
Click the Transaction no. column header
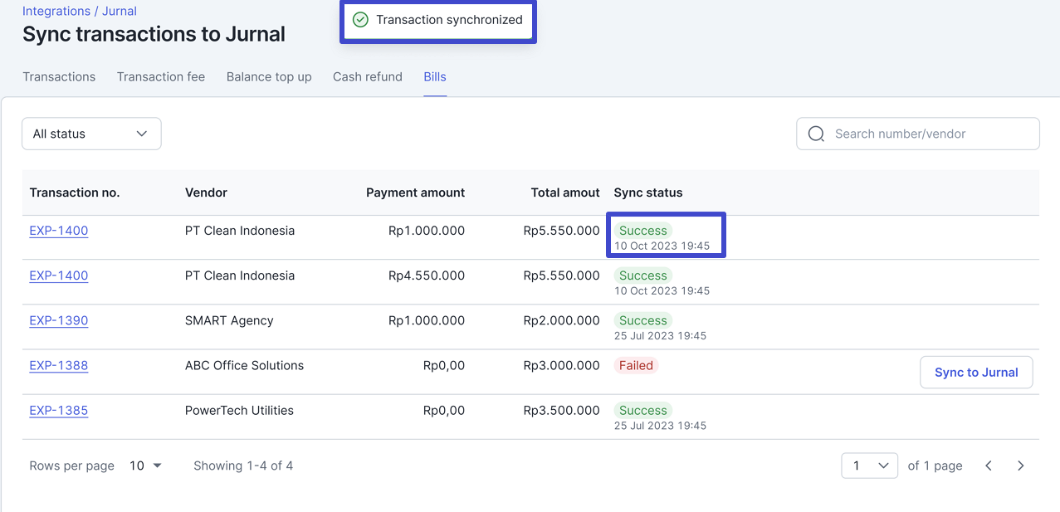(x=75, y=193)
